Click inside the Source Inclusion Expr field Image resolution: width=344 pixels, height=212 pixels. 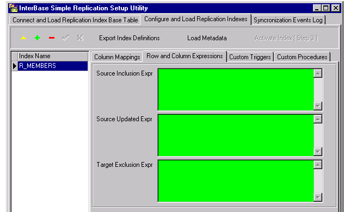pos(236,90)
